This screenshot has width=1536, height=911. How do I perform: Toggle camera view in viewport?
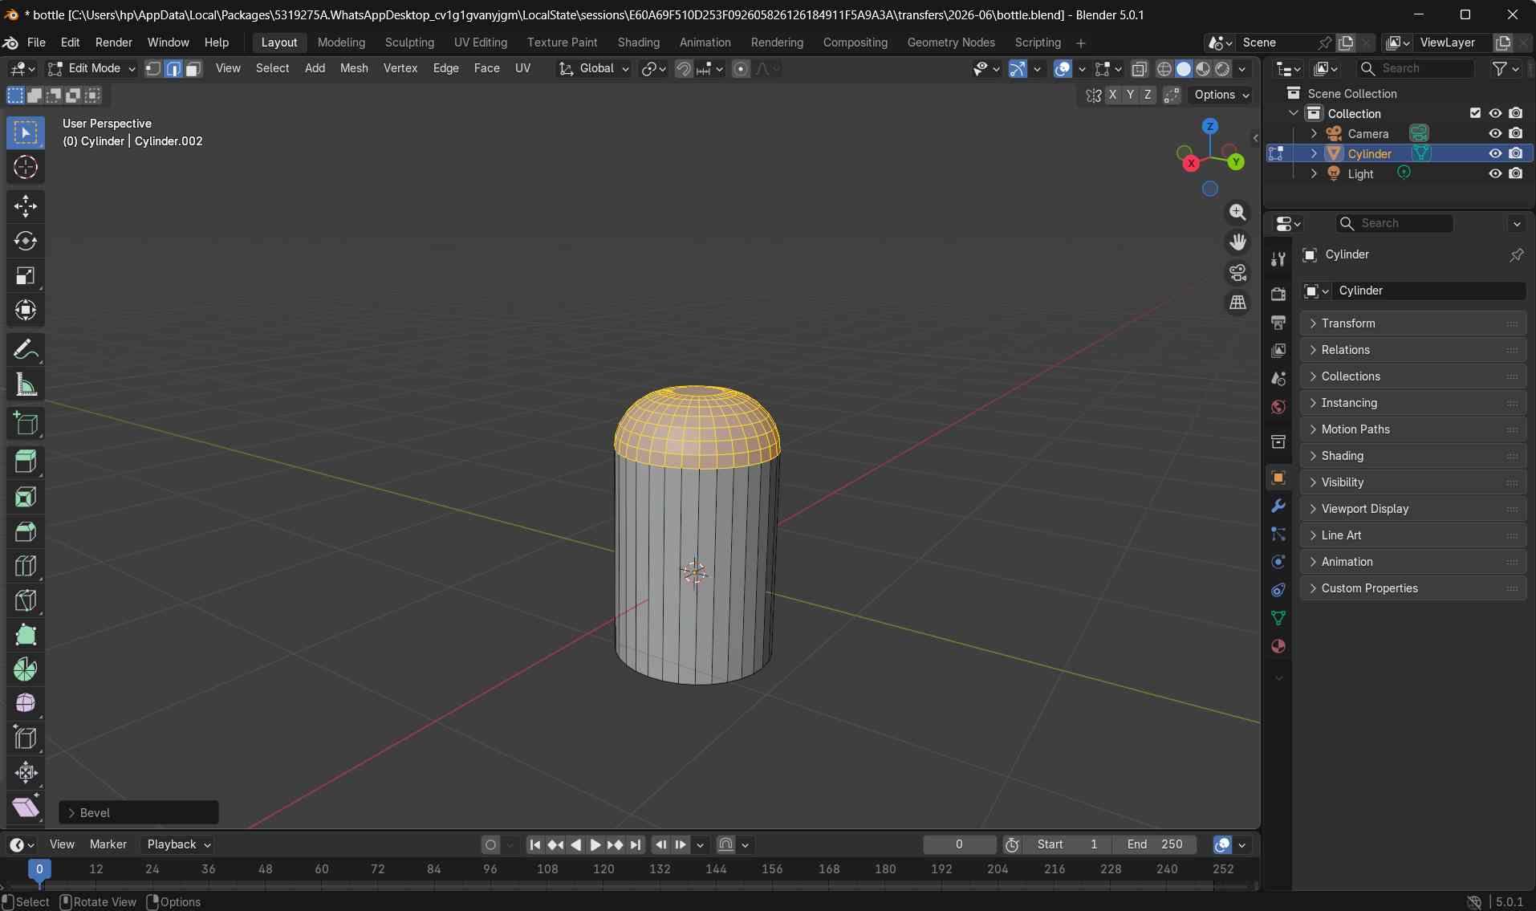1238,273
